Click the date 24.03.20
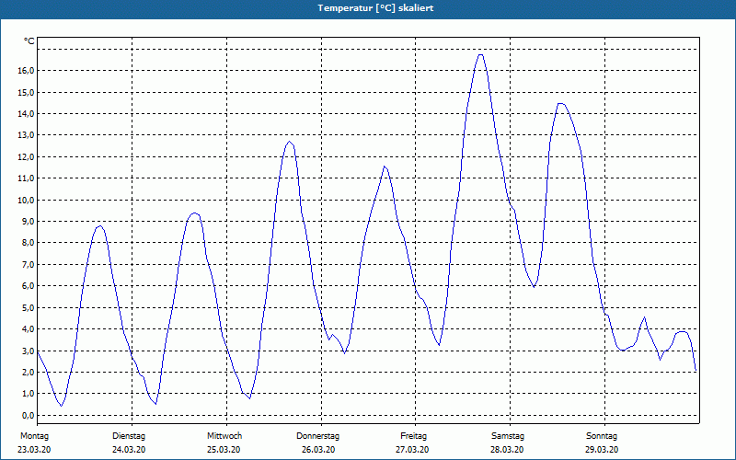The height and width of the screenshot is (460, 736). click(129, 450)
